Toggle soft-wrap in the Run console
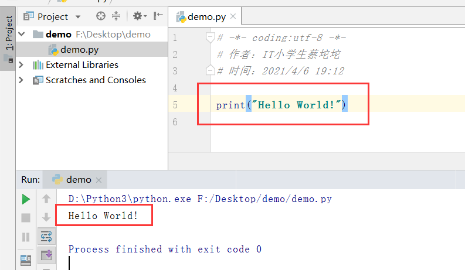The width and height of the screenshot is (465, 270). (x=46, y=236)
